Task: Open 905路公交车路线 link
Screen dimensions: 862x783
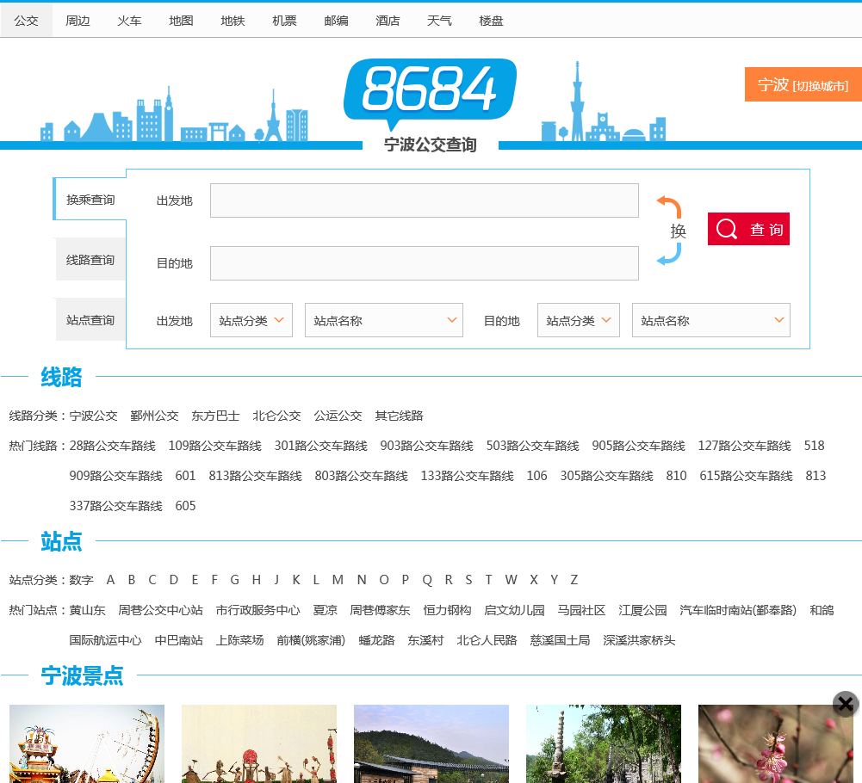Action: coord(638,446)
